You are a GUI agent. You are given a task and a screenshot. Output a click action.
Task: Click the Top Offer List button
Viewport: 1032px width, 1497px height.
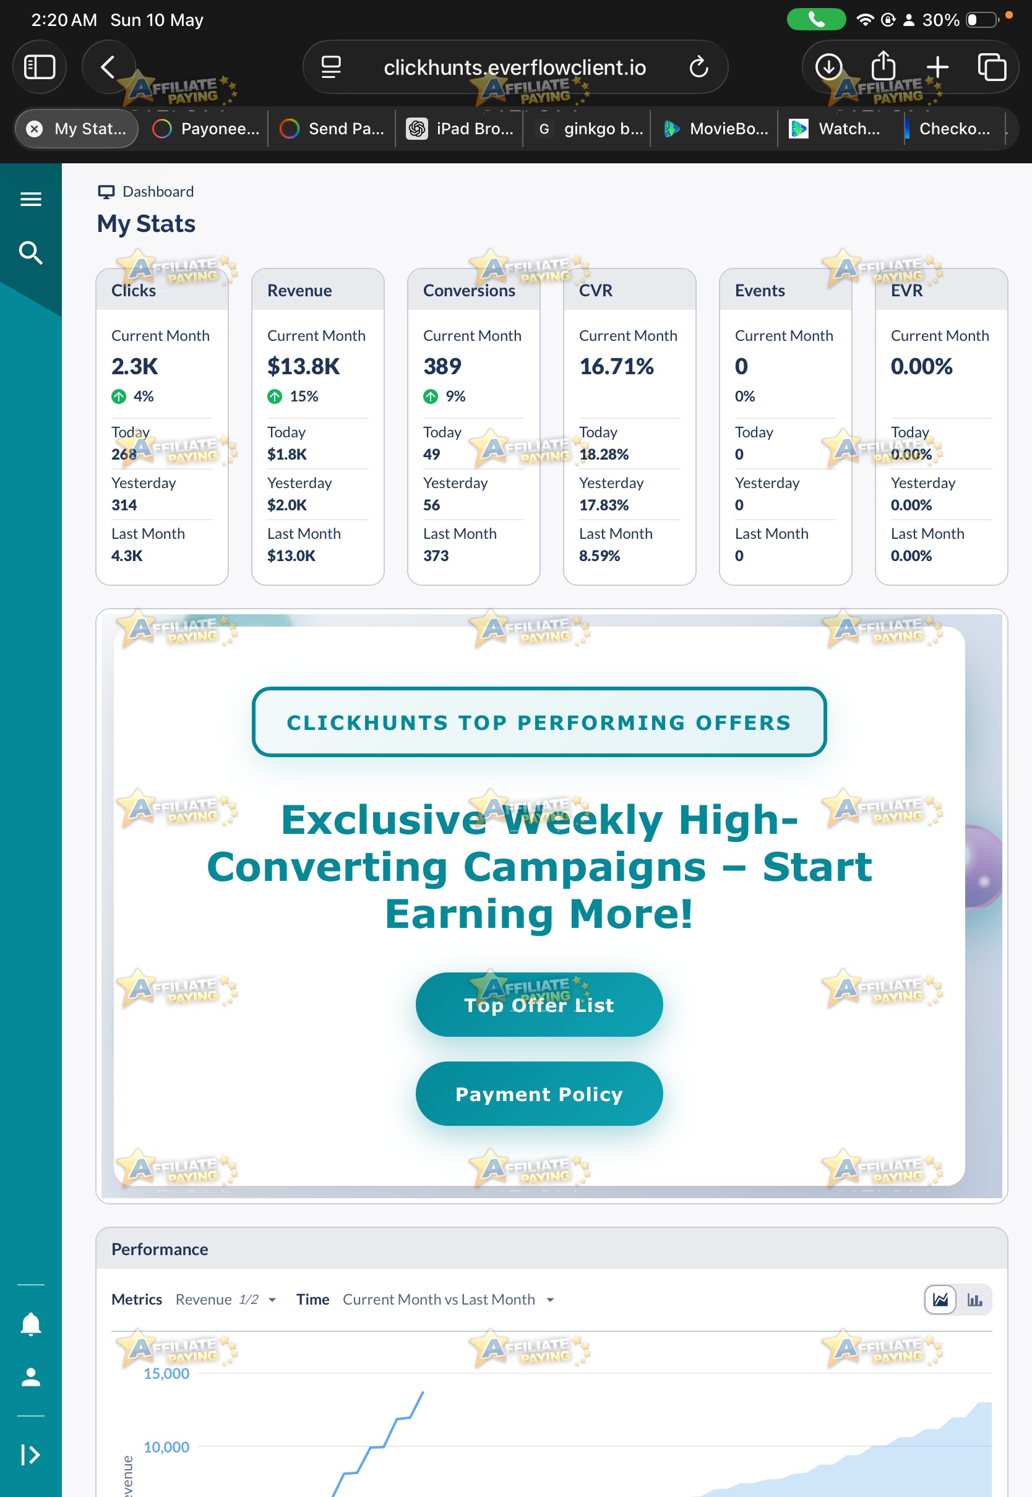coord(539,1005)
